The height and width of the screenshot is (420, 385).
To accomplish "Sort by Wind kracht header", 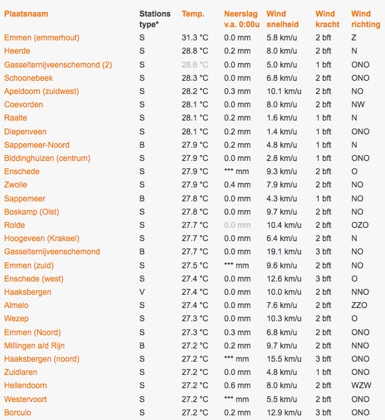I will (327, 19).
